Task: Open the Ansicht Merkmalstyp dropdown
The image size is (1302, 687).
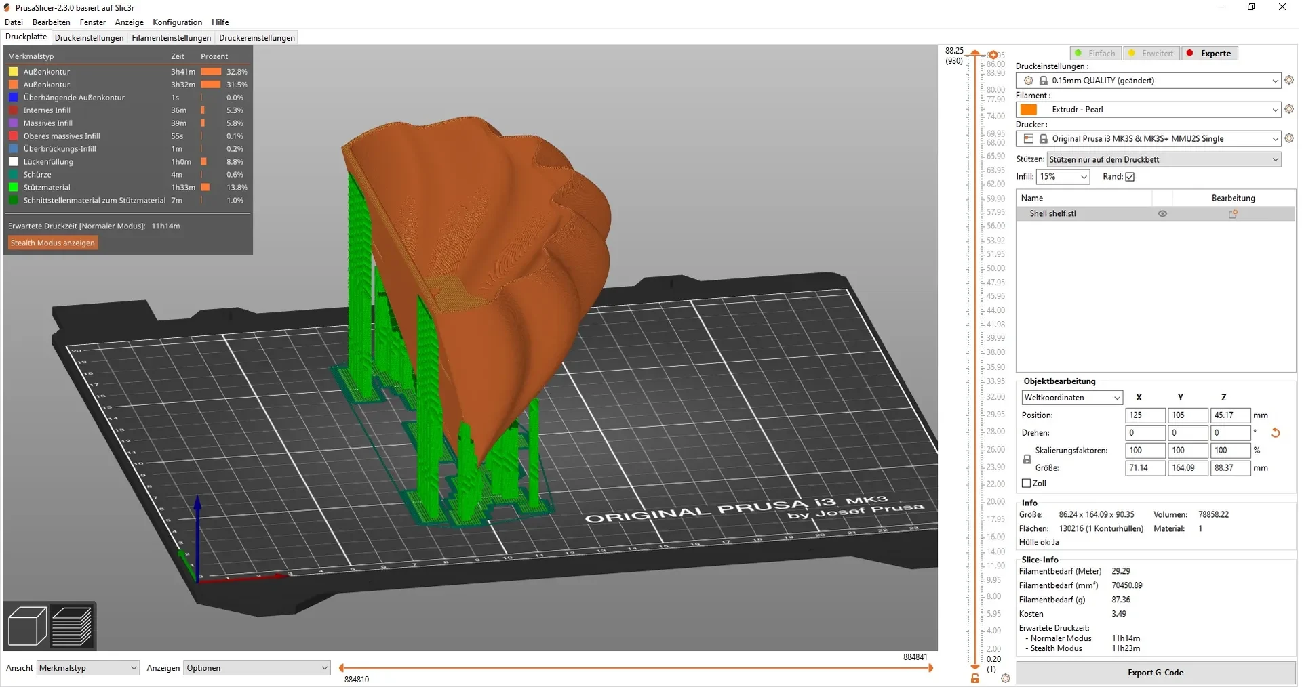Action: click(88, 668)
